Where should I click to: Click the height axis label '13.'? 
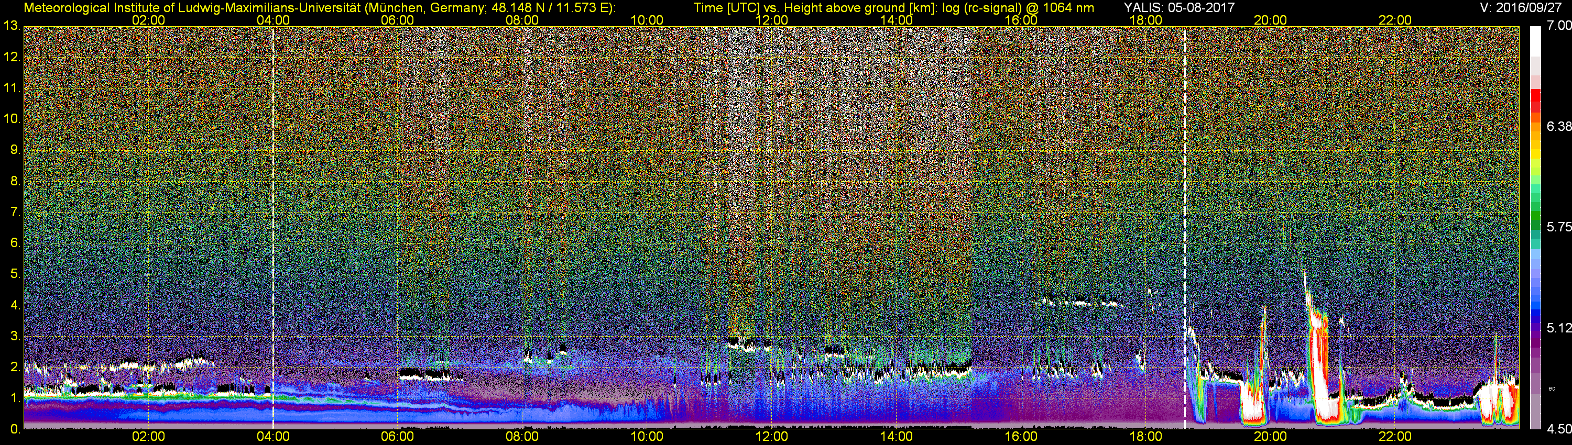(12, 26)
